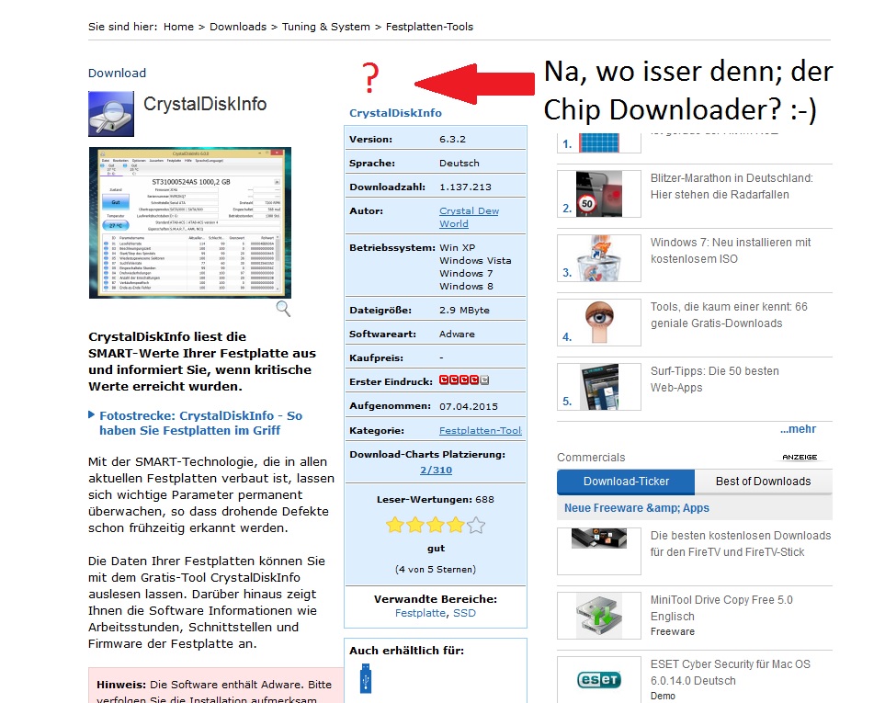Click the blue USB stick icon
The height and width of the screenshot is (703, 885).
(x=366, y=678)
